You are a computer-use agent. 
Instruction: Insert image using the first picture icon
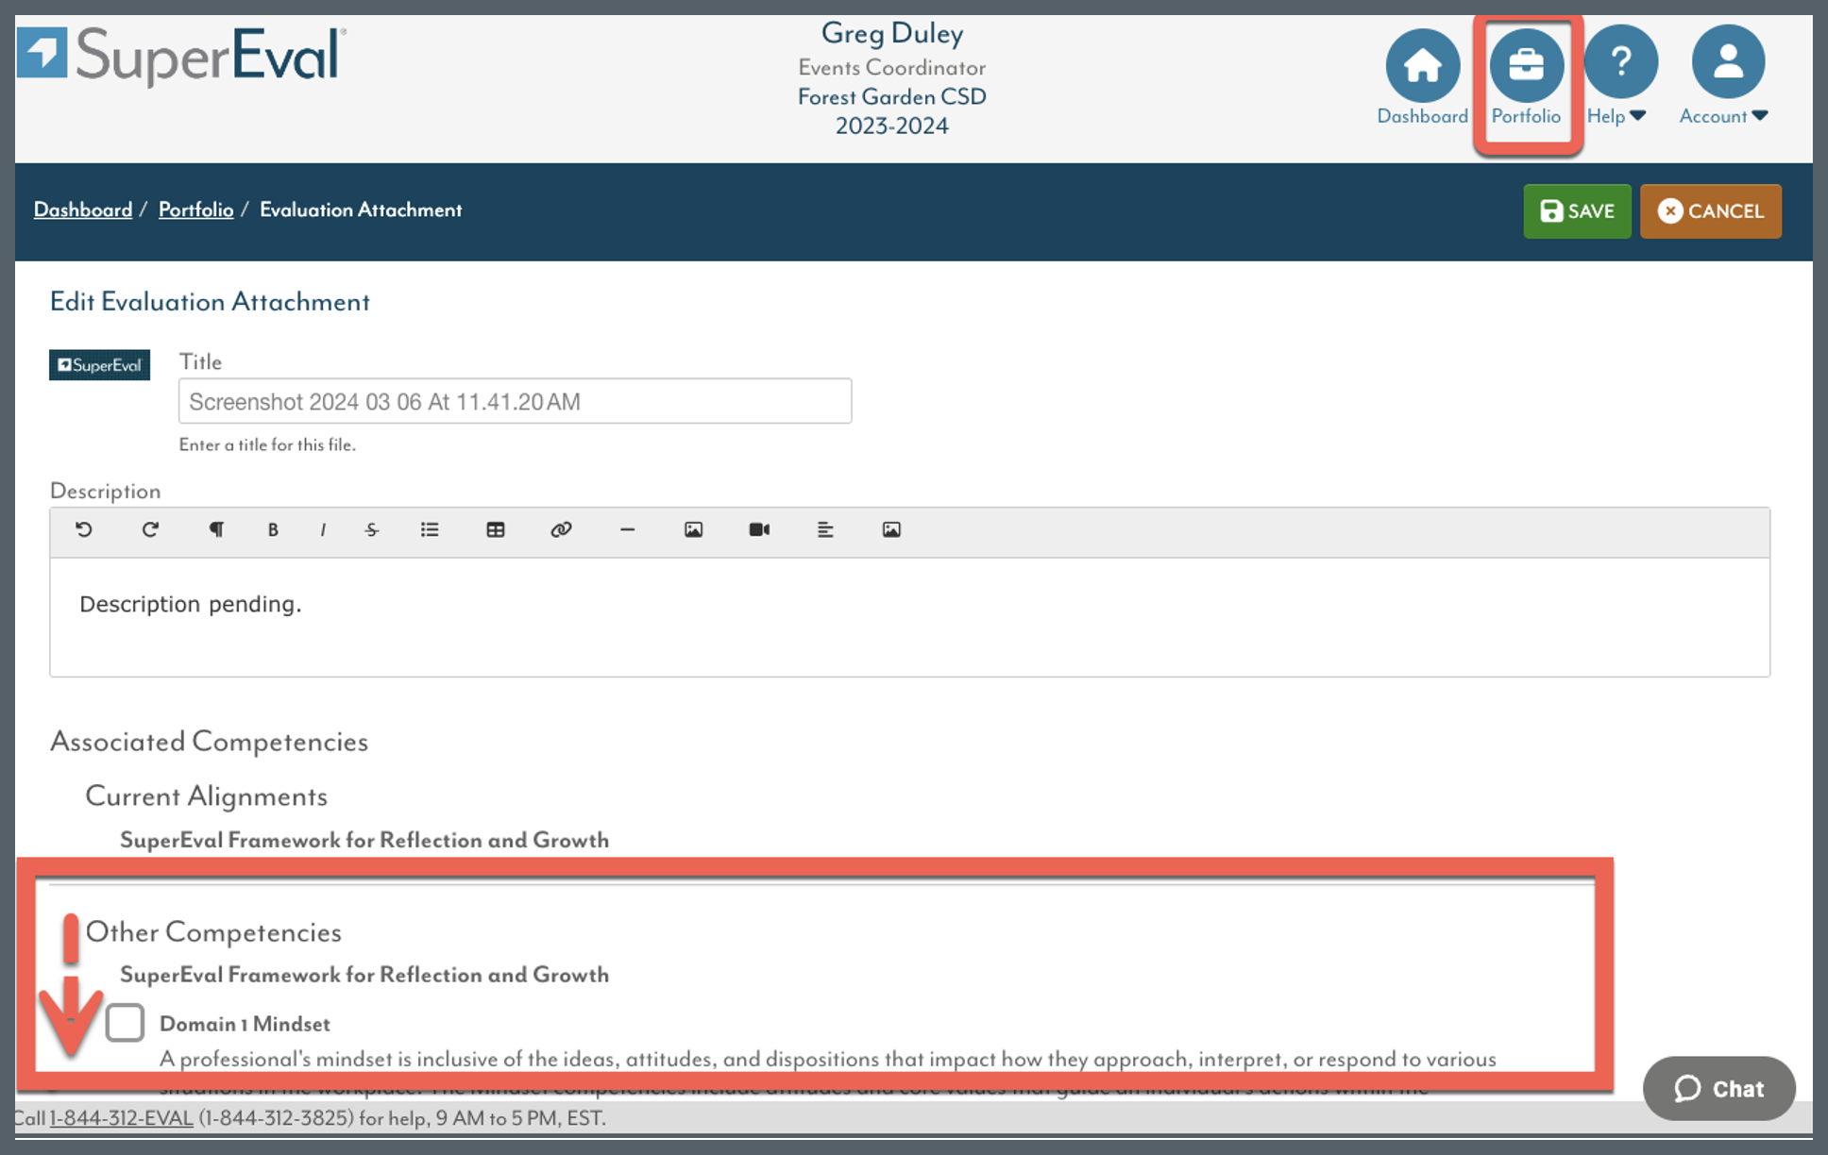[693, 529]
